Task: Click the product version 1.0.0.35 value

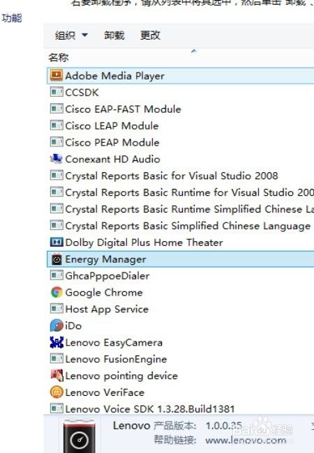Action: pos(223,426)
